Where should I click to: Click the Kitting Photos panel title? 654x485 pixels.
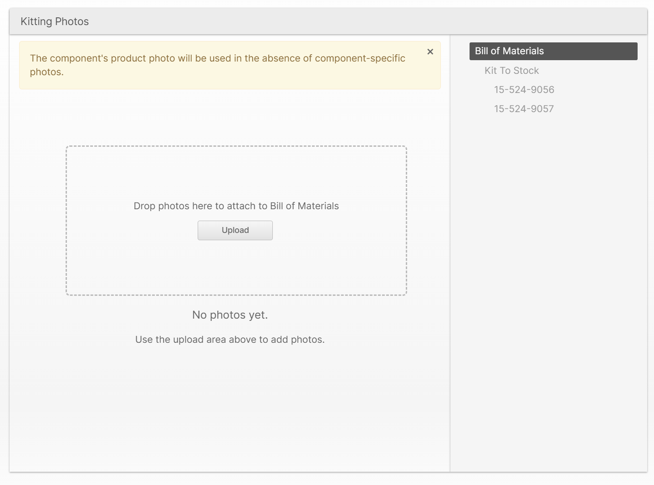[55, 21]
